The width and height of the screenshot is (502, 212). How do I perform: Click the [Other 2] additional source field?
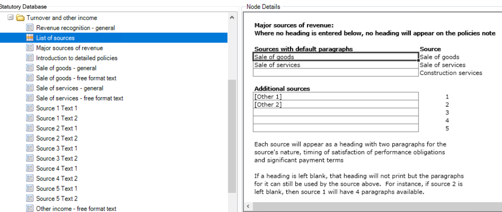pos(335,104)
